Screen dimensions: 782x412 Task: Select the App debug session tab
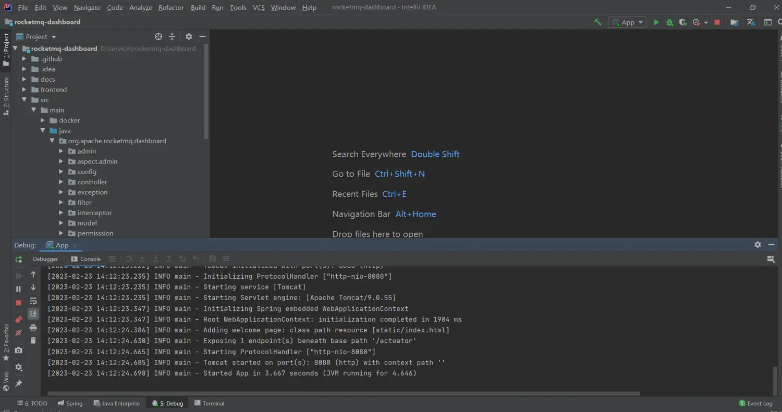[x=62, y=245]
